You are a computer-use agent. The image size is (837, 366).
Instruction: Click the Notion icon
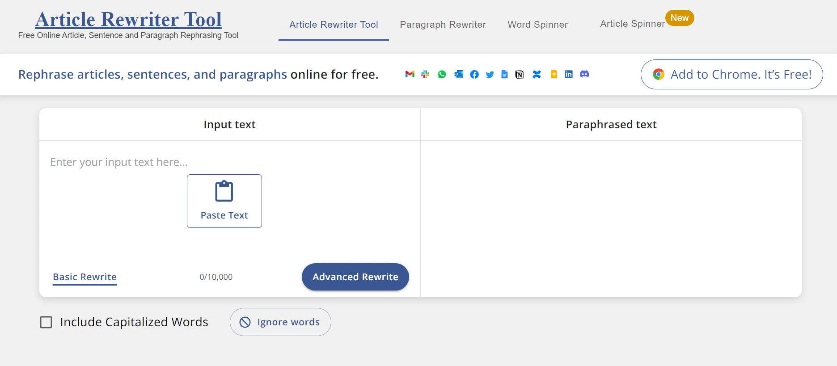(520, 74)
